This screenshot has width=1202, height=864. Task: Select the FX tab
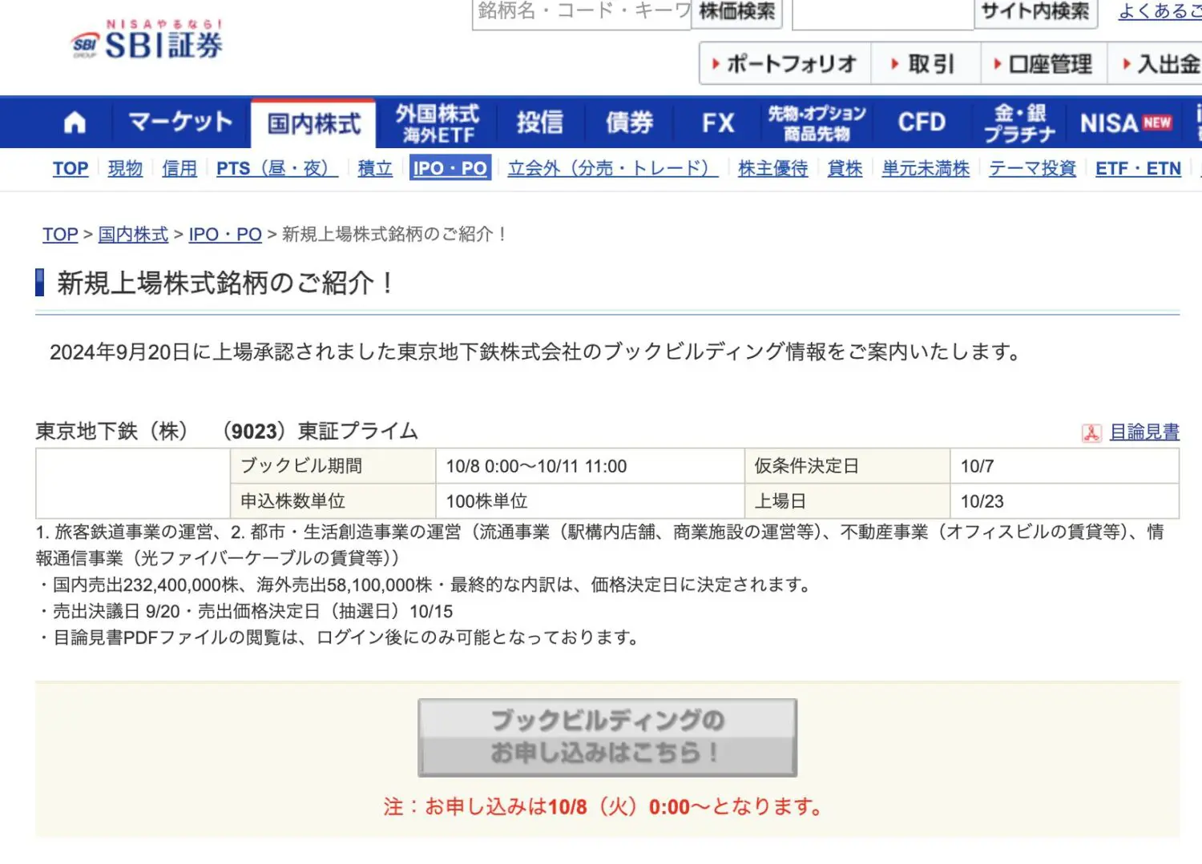pyautogui.click(x=717, y=123)
